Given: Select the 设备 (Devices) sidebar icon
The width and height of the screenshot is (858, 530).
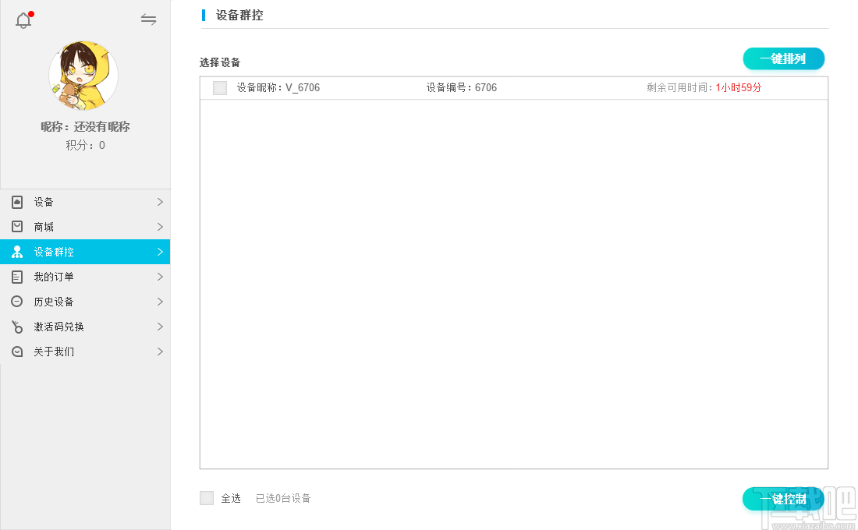Looking at the screenshot, I should click(x=16, y=202).
